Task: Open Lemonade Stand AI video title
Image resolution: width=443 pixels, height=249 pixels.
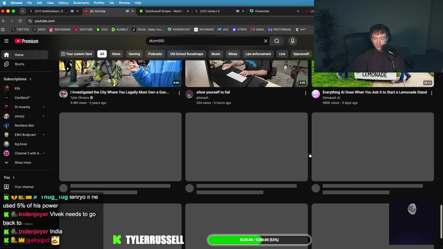Action: (x=374, y=92)
